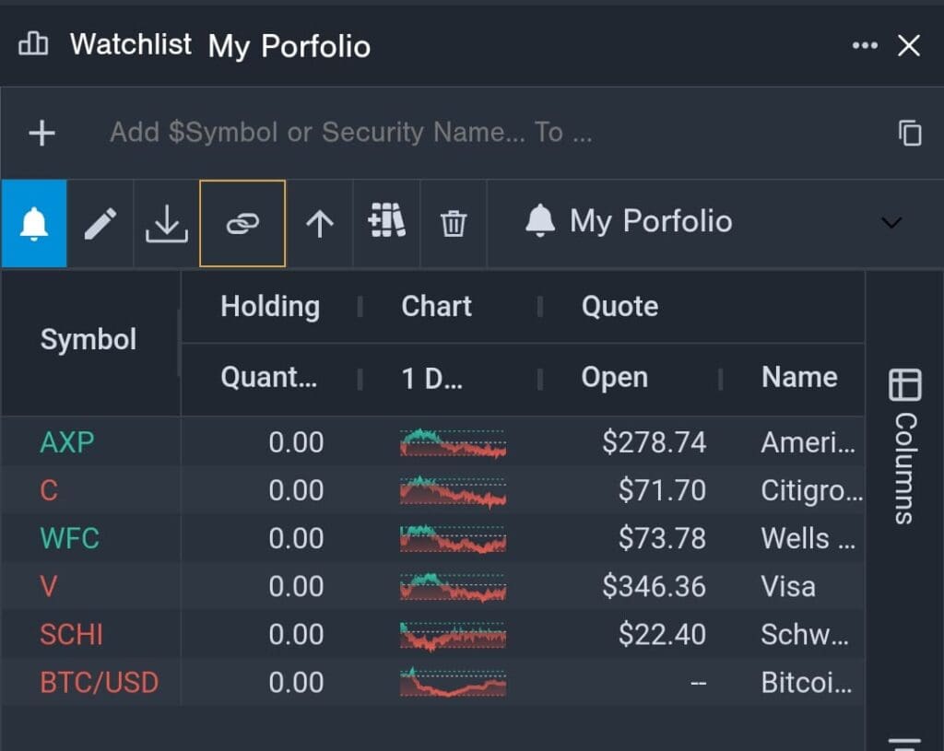Open the add-to-library icon
Viewport: 944px width, 751px height.
[x=386, y=222]
